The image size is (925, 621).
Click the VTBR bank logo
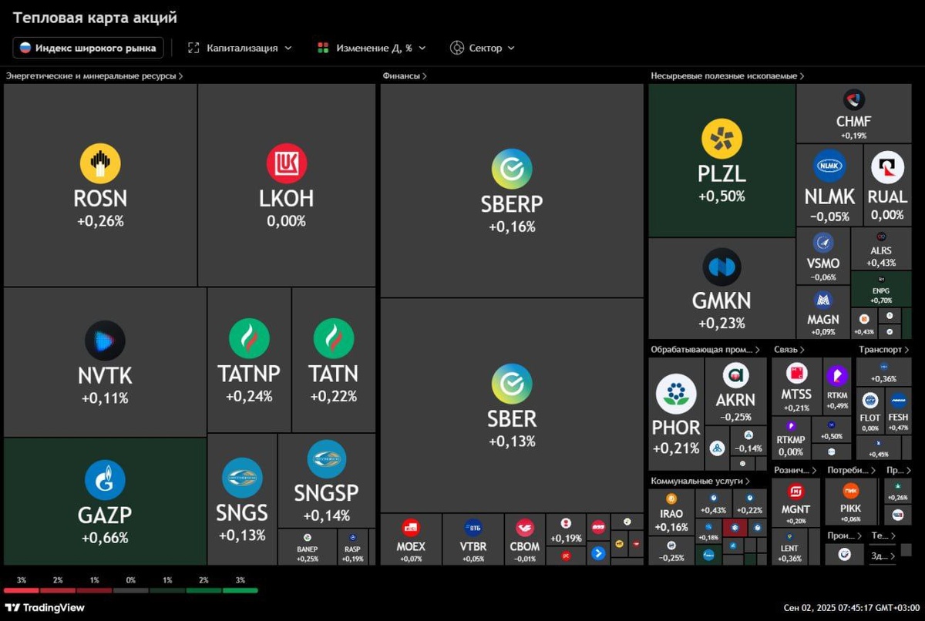[x=473, y=528]
